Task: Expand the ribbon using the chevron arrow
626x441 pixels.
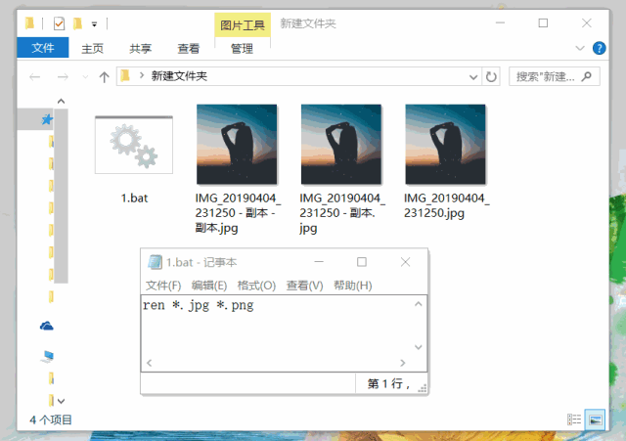Action: (580, 48)
